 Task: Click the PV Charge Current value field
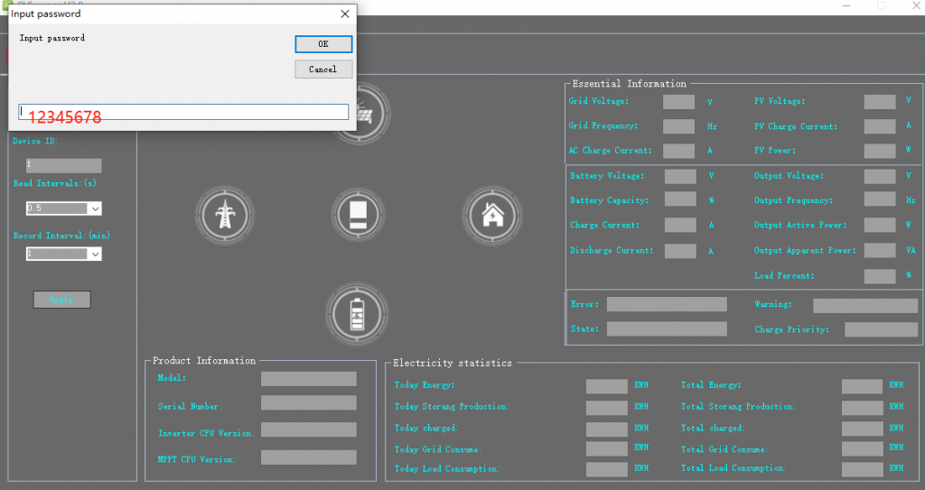pyautogui.click(x=880, y=126)
